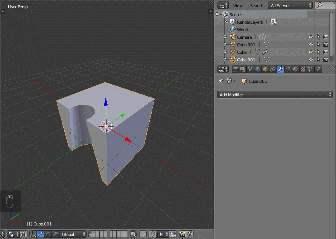Image resolution: width=336 pixels, height=239 pixels.
Task: Click the Search menu item
Action: pos(257,5)
